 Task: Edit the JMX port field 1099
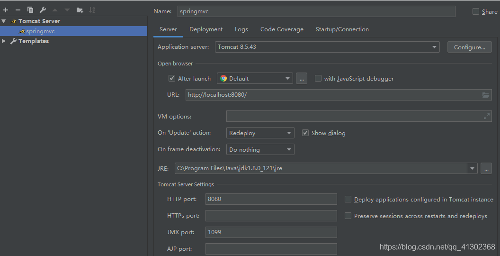tap(271, 232)
